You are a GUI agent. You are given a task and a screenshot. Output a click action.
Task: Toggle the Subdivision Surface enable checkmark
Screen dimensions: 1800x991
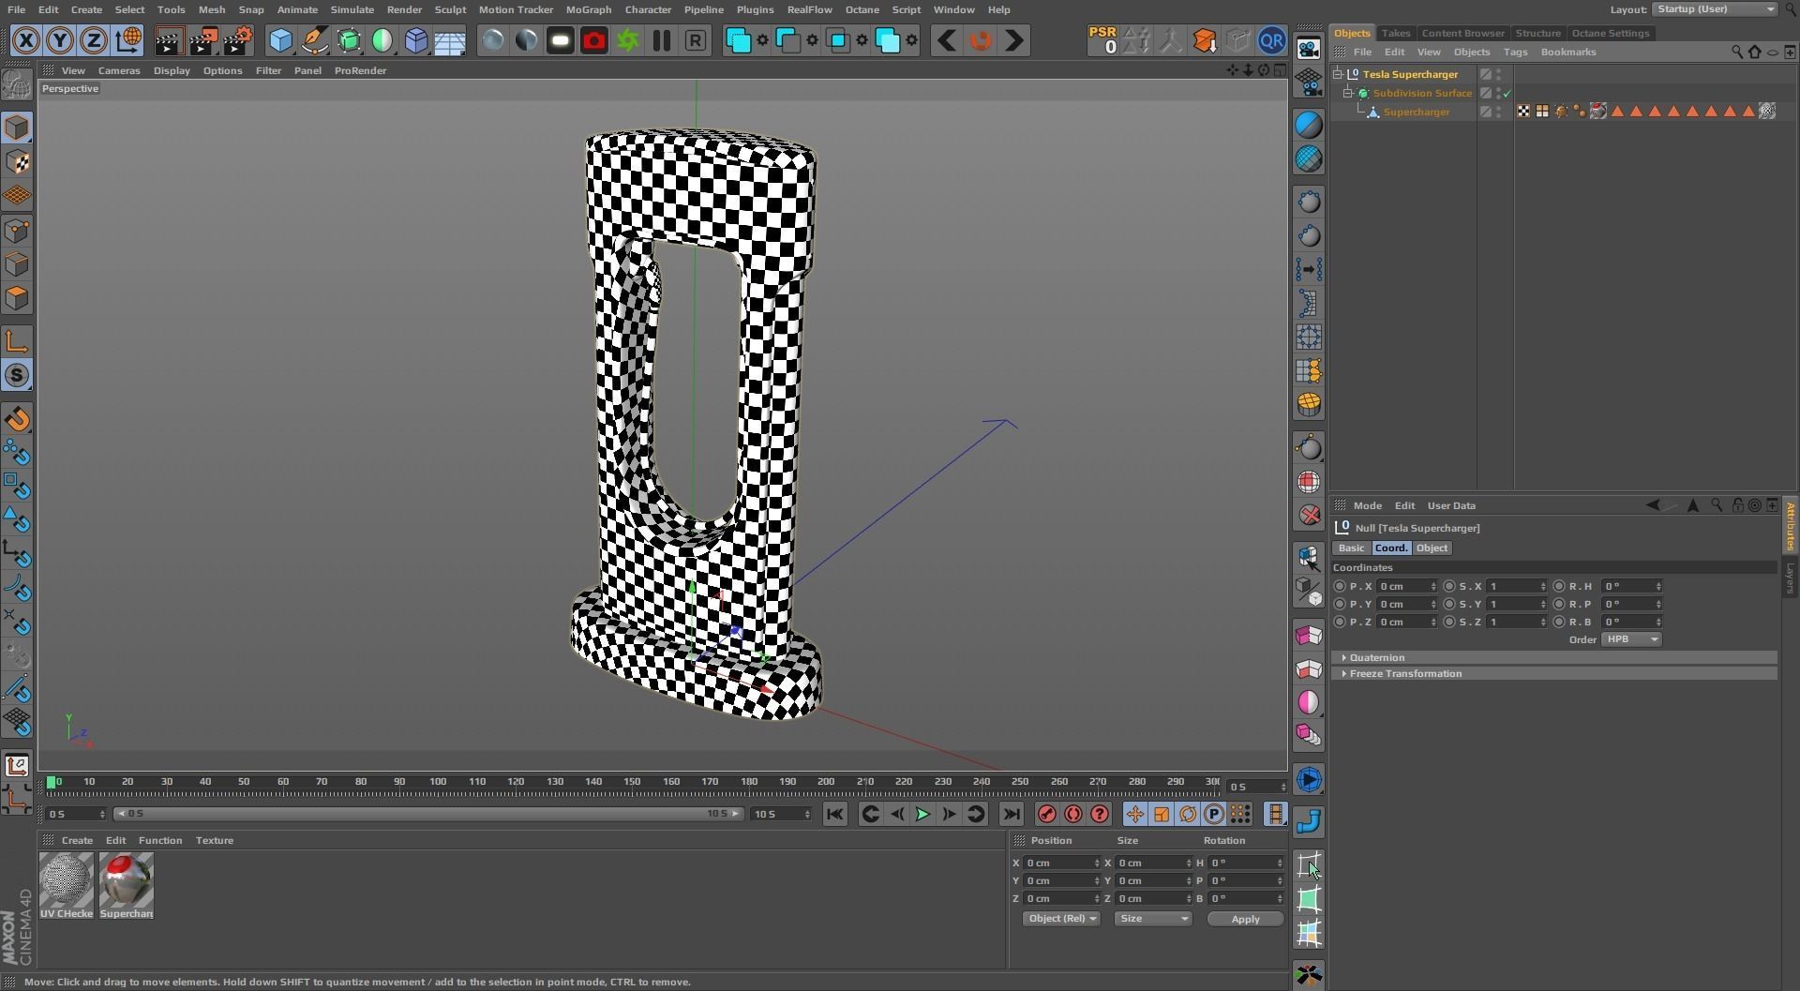(x=1507, y=94)
